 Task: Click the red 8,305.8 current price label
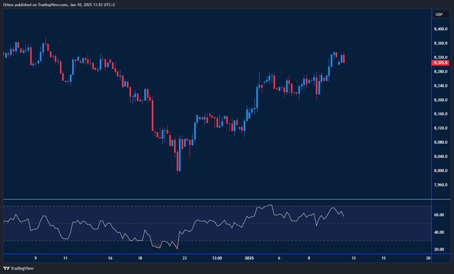pyautogui.click(x=441, y=63)
